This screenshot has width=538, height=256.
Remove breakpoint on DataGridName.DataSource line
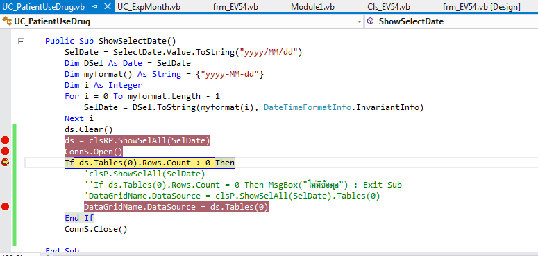[x=5, y=206]
